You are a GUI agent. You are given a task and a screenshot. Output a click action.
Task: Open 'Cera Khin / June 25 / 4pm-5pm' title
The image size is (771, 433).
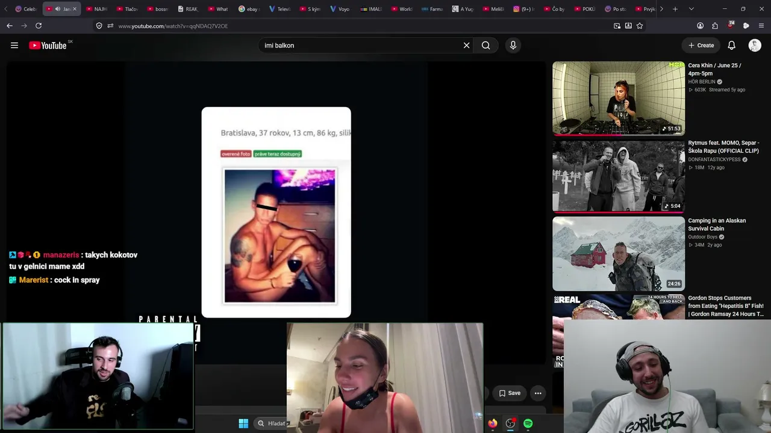coord(715,69)
